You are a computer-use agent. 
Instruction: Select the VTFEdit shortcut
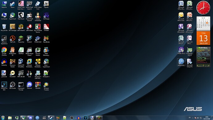click(46, 28)
